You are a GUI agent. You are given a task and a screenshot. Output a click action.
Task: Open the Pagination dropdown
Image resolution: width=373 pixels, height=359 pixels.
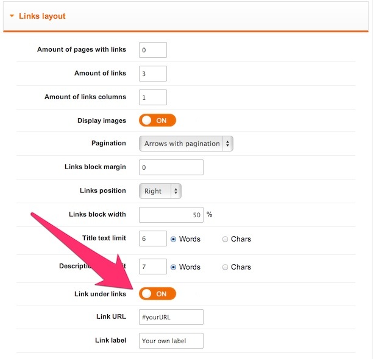(x=186, y=144)
